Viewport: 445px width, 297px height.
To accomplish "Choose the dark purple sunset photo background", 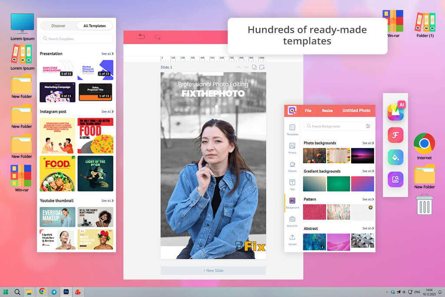I will coord(362,156).
